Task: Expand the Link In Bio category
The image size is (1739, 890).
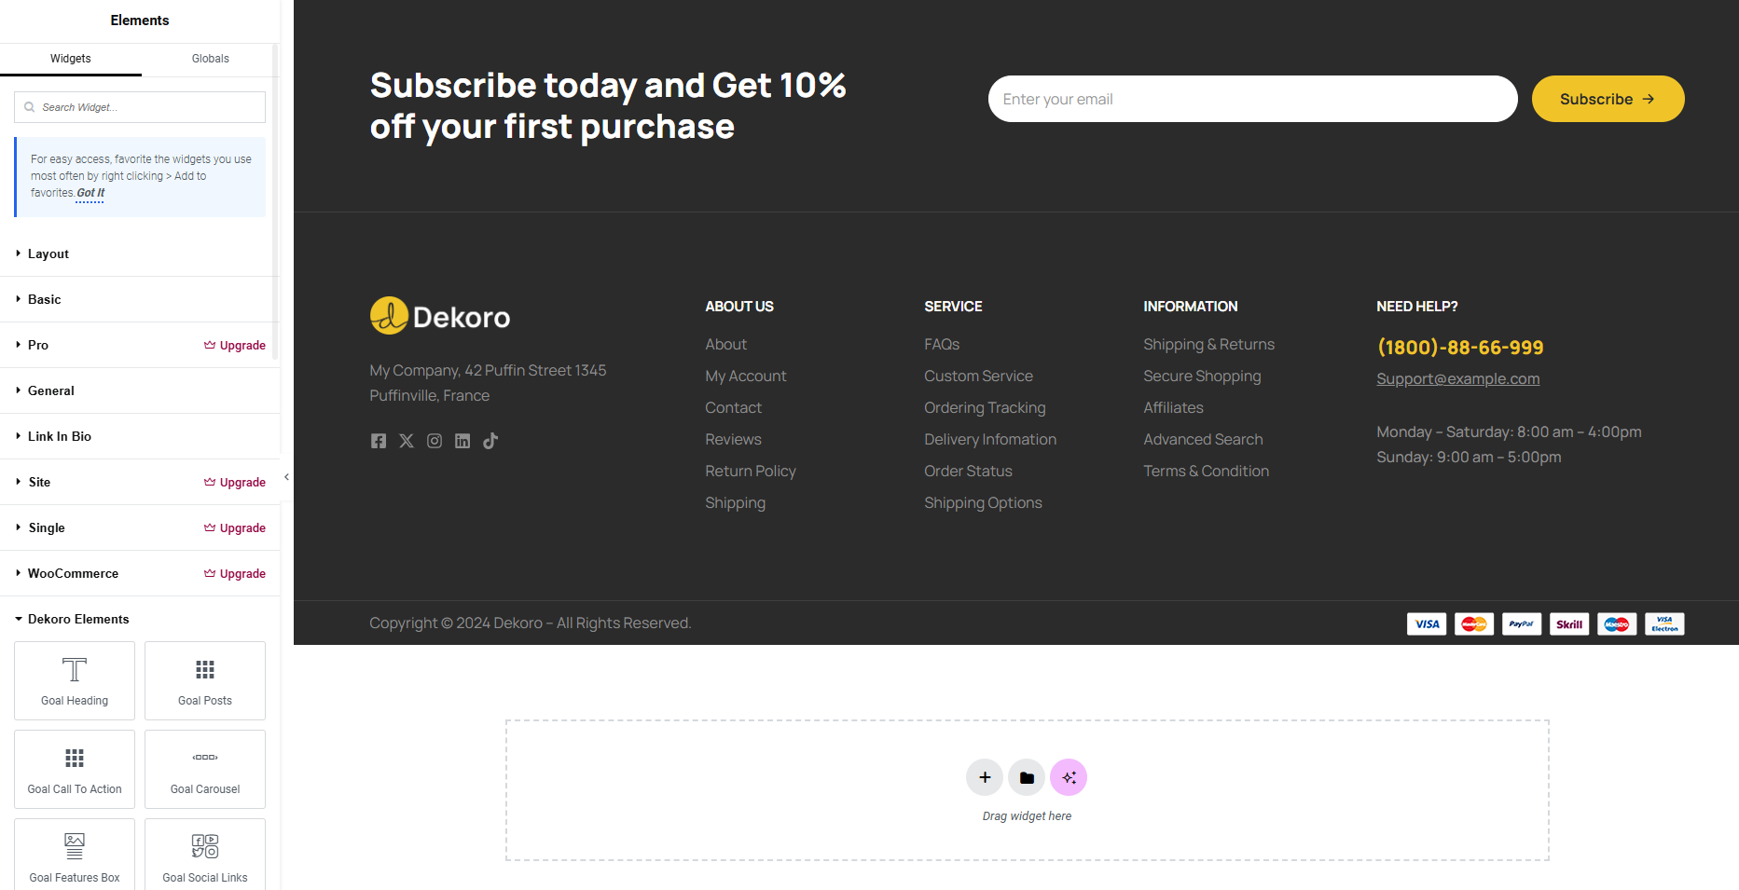Action: tap(140, 436)
